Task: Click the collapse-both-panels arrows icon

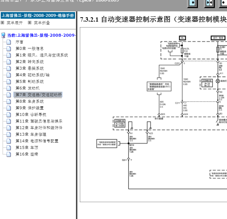Action: pos(209,3)
